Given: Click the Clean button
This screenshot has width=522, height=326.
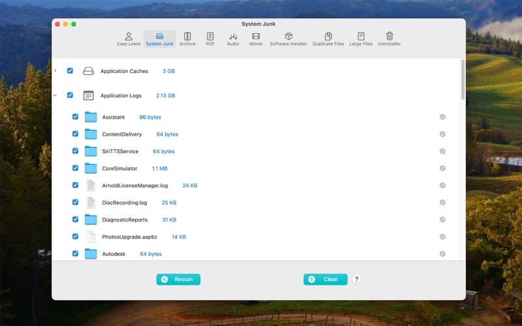Looking at the screenshot, I should 325,280.
